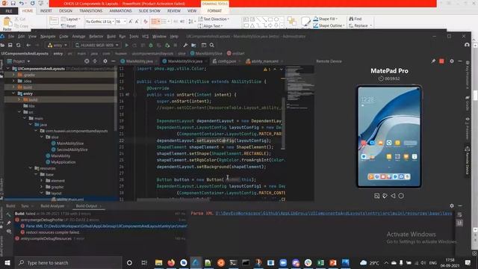Click PowerPoint Arrange icon
Viewport: 478px width, 269px height.
click(292, 22)
